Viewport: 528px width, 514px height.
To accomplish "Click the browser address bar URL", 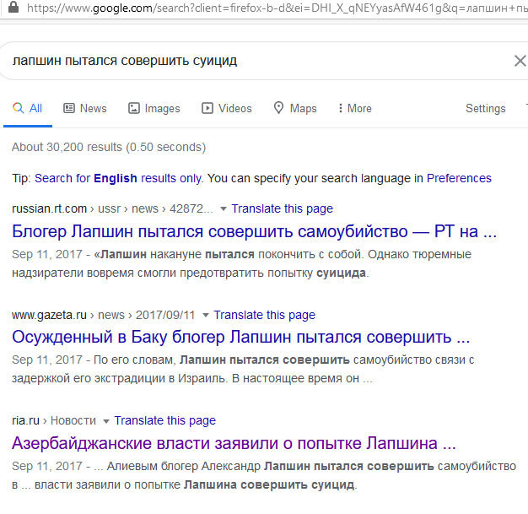I will pos(277,8).
